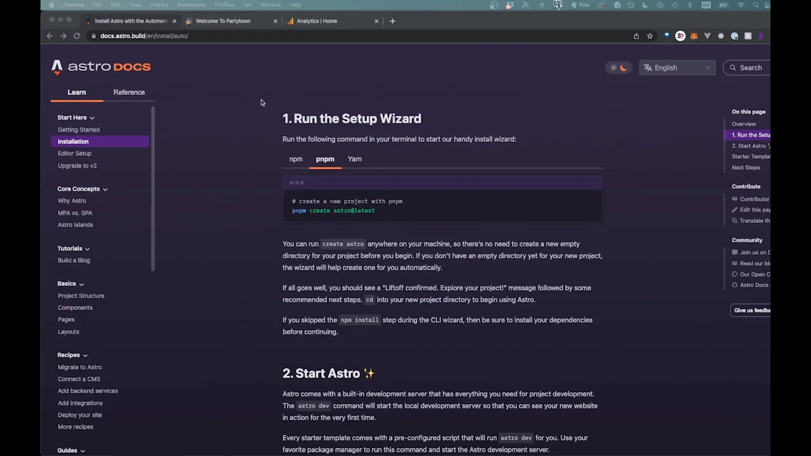Click the sidebar vertical scrollbar
Viewport: 811px width, 456px height.
click(x=153, y=189)
